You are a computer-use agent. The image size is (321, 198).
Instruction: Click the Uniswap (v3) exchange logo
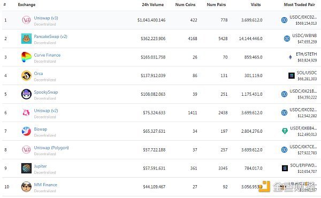[x=26, y=20]
